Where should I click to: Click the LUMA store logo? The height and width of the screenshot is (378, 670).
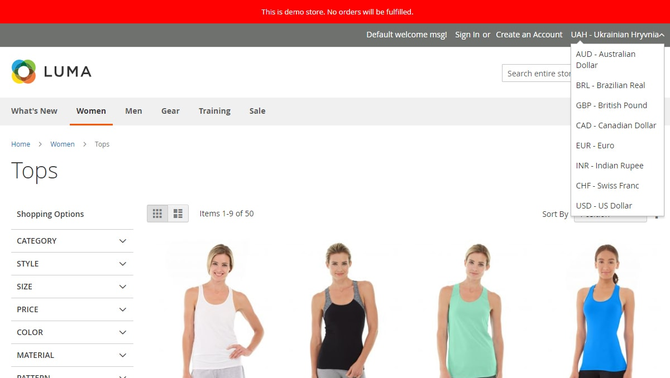(51, 71)
